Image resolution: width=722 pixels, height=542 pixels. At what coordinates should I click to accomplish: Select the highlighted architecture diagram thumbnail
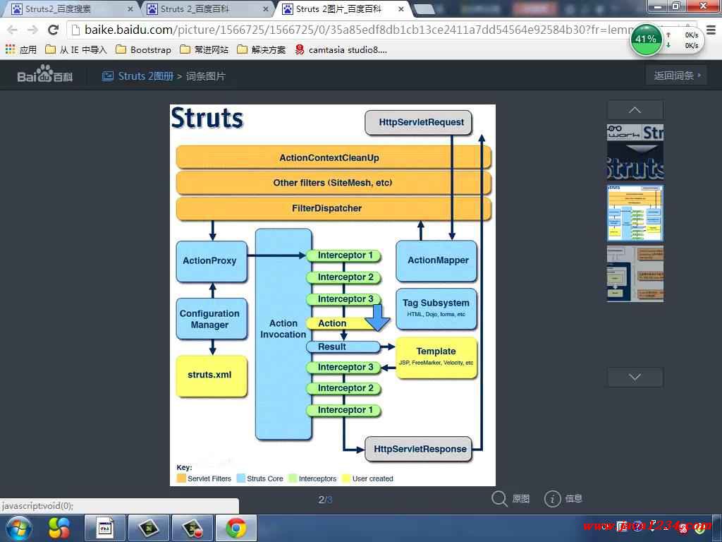click(x=635, y=213)
